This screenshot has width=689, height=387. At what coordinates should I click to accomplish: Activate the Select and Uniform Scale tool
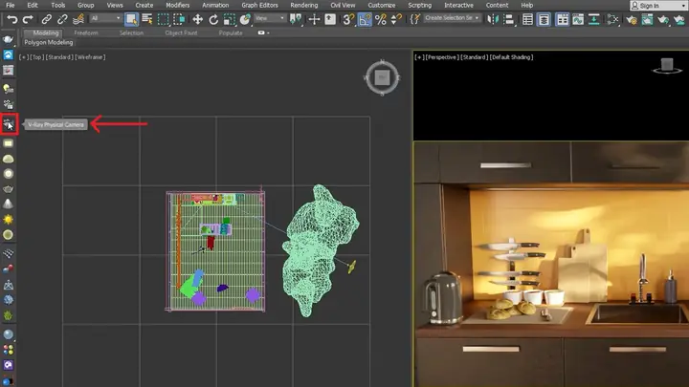click(x=229, y=19)
